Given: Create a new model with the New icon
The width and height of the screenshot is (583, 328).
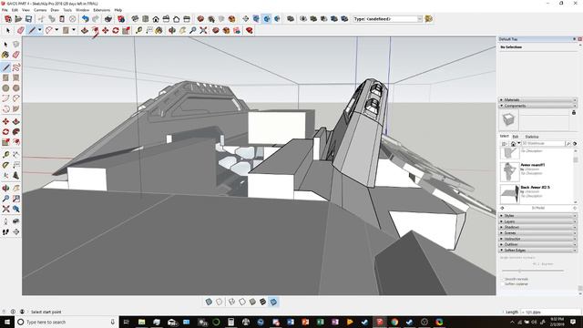Looking at the screenshot, I should pos(8,18).
